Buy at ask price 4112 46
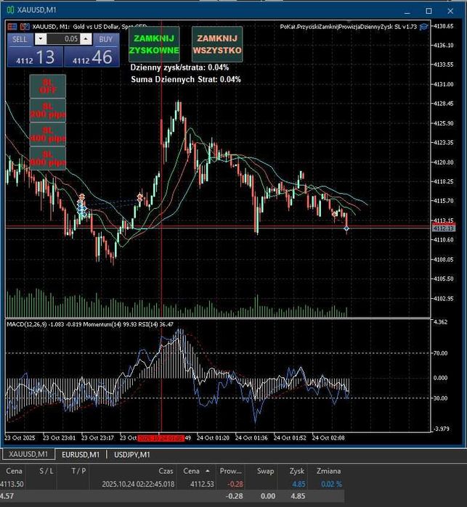 [92, 57]
